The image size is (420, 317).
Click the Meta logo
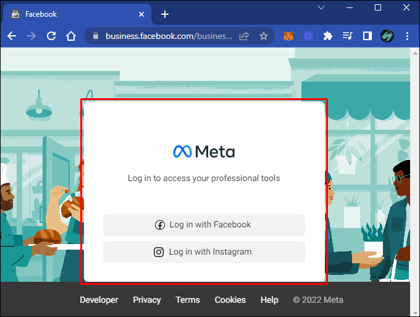204,151
